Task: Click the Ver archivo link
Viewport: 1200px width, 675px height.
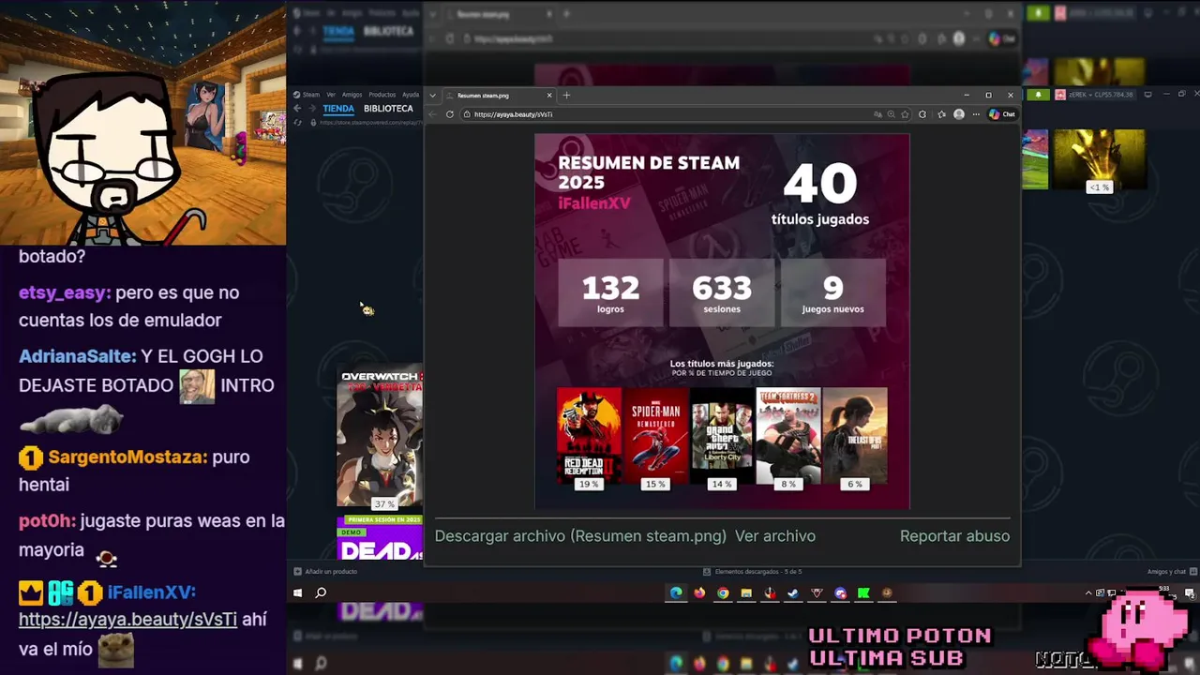Action: tap(775, 536)
